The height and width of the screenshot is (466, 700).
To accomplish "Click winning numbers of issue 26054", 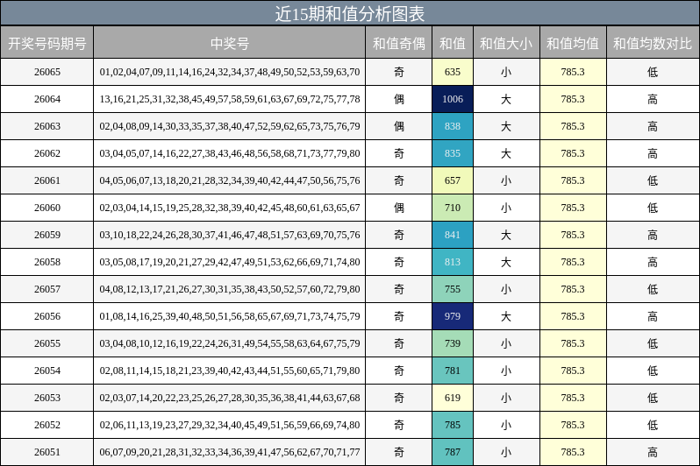I will [x=230, y=371].
